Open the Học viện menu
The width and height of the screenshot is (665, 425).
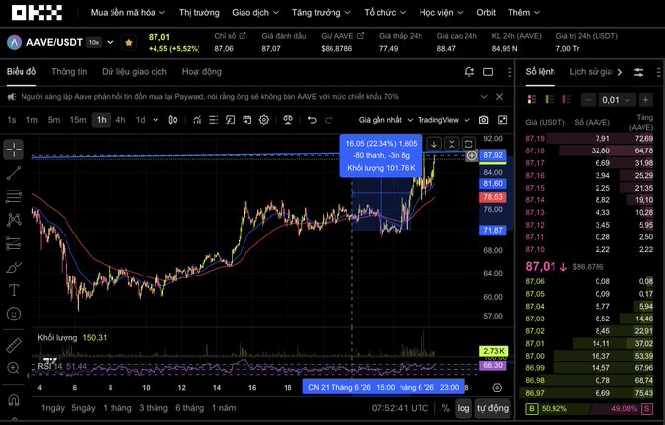click(x=441, y=13)
